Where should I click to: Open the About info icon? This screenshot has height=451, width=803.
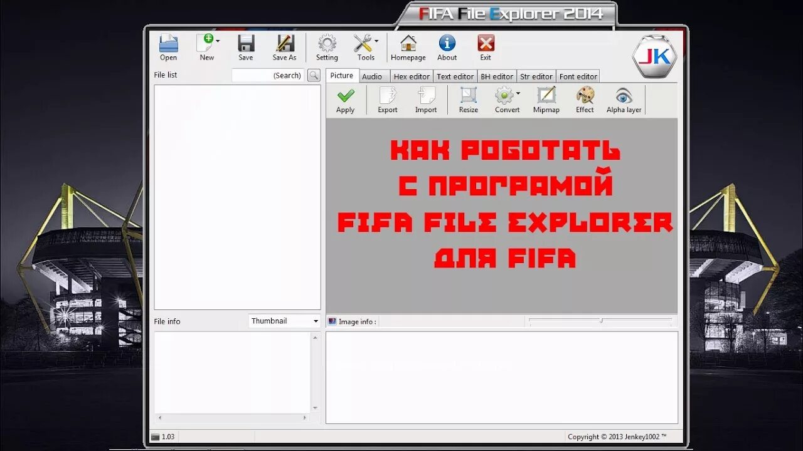447,43
